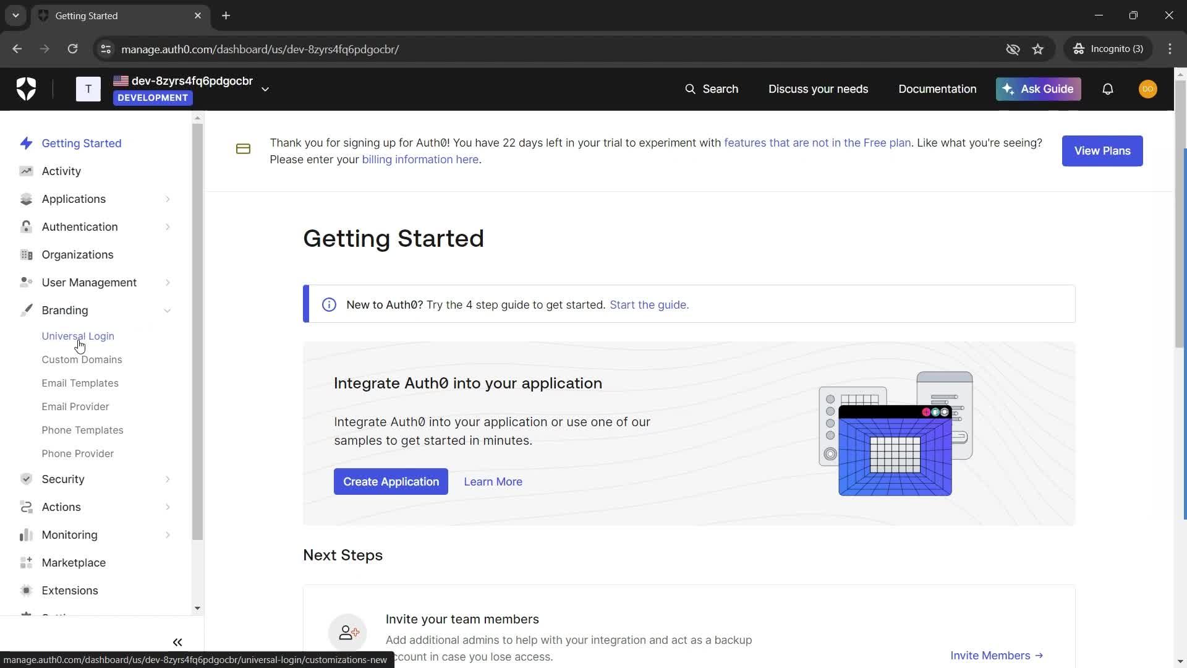Open the Ask Guide assistant
Screen dimensions: 1187x668
[x=1038, y=89]
